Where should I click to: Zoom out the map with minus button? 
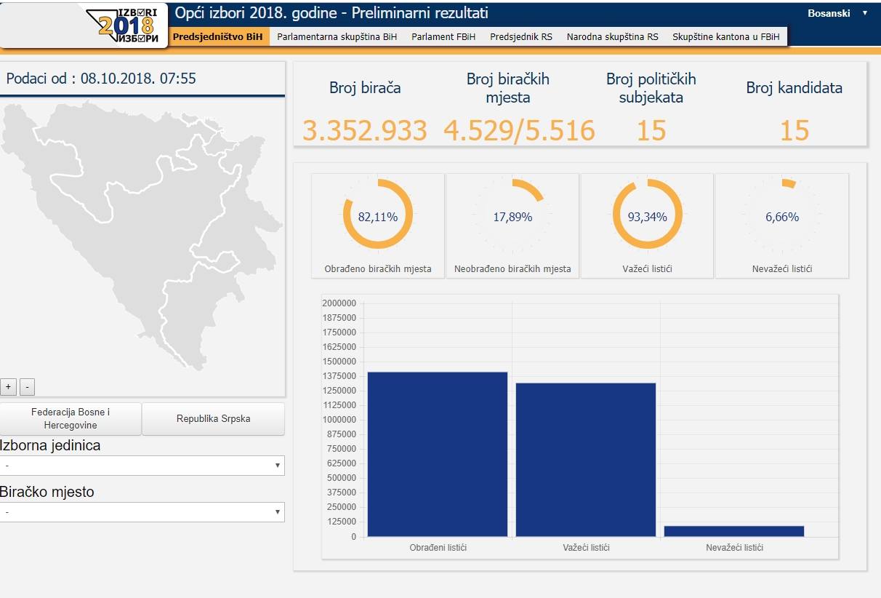pos(27,387)
